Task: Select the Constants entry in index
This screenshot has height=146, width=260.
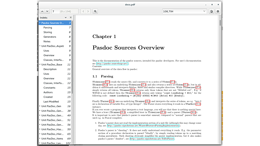Action: (50, 88)
